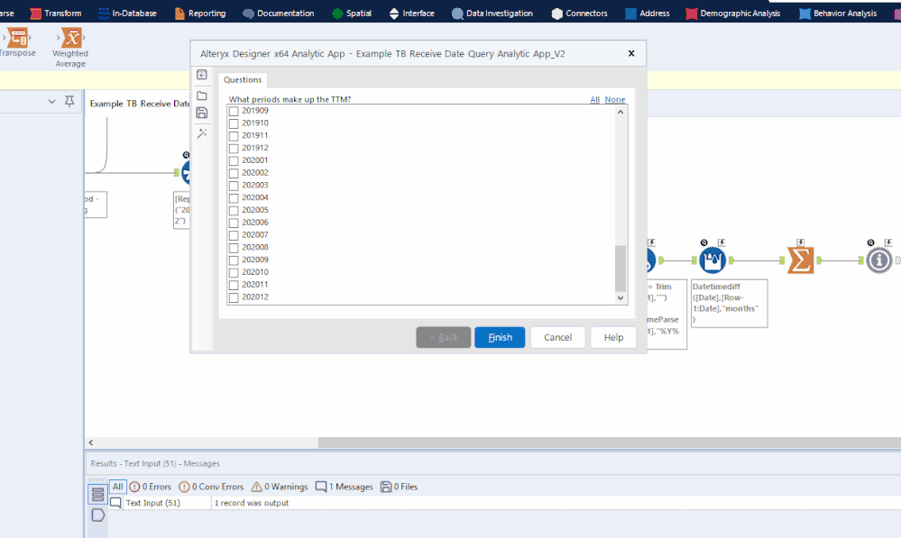Select the Multi-Row Formula tool on canvas
Viewport: 901px width, 538px height.
(712, 260)
